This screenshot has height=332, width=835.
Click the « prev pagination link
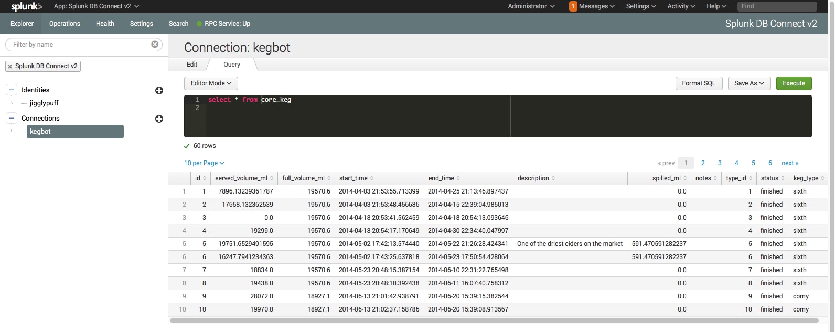(x=666, y=163)
